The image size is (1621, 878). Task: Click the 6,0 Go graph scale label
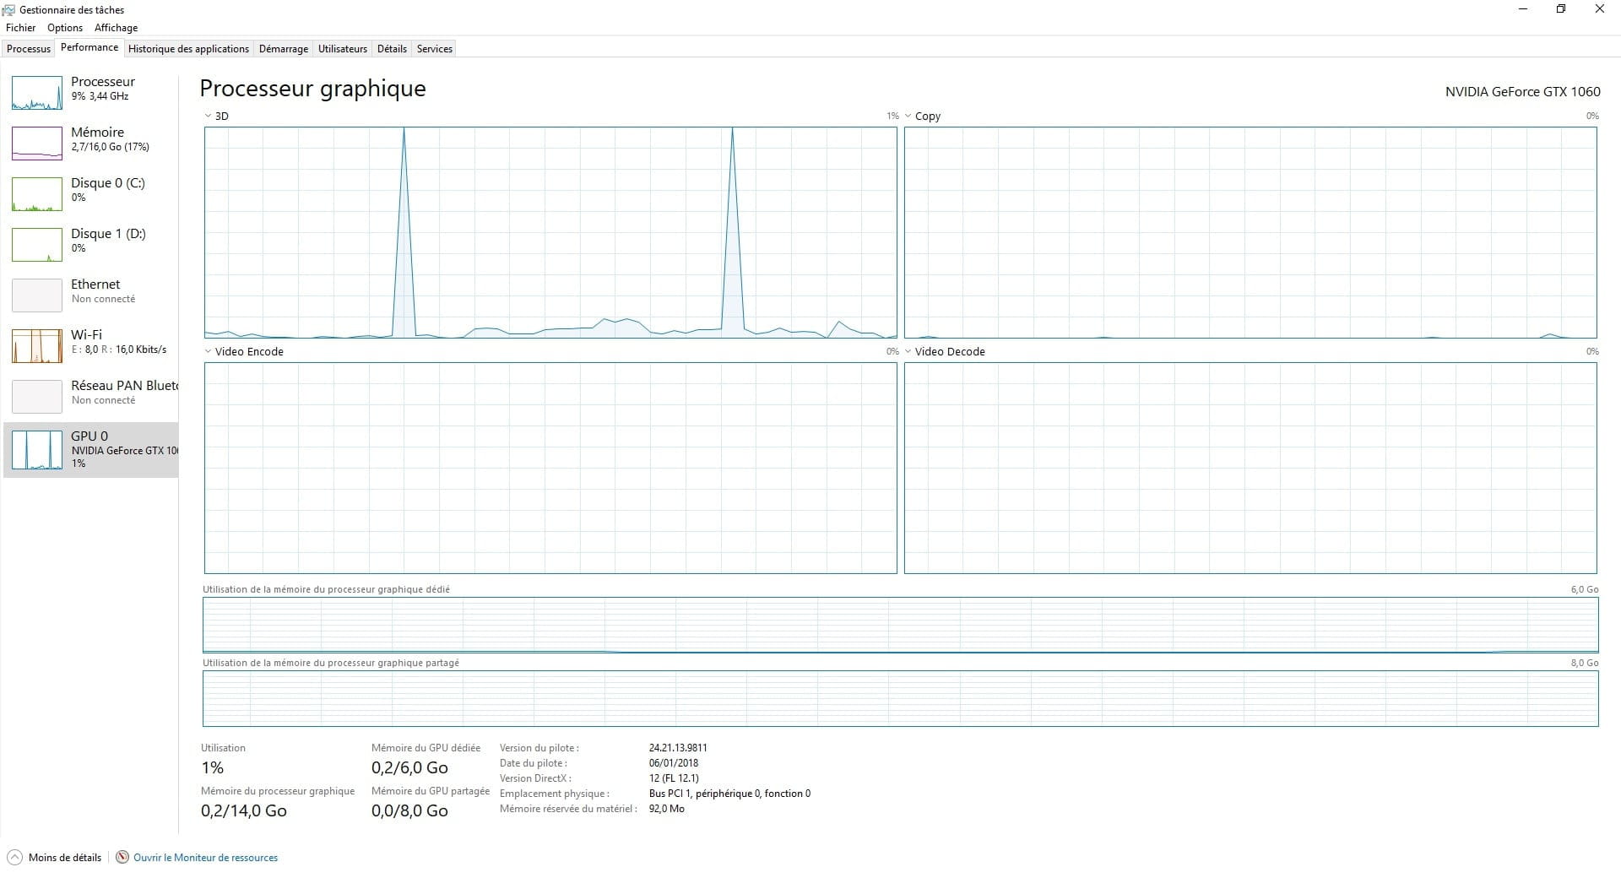[1585, 589]
